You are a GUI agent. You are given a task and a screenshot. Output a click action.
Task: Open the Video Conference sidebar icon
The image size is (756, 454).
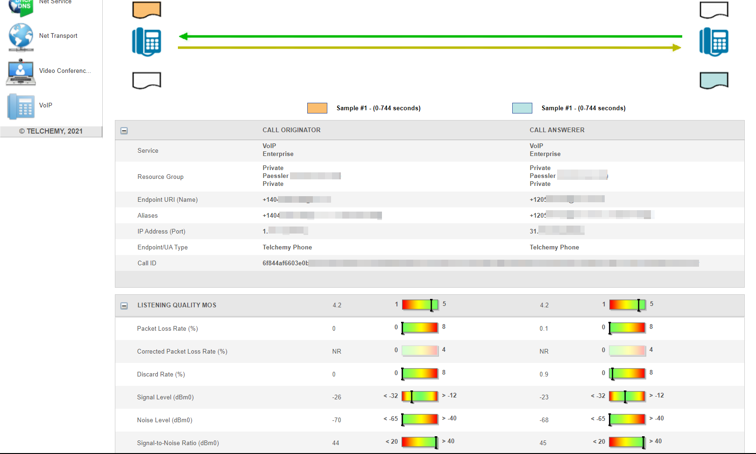[21, 71]
